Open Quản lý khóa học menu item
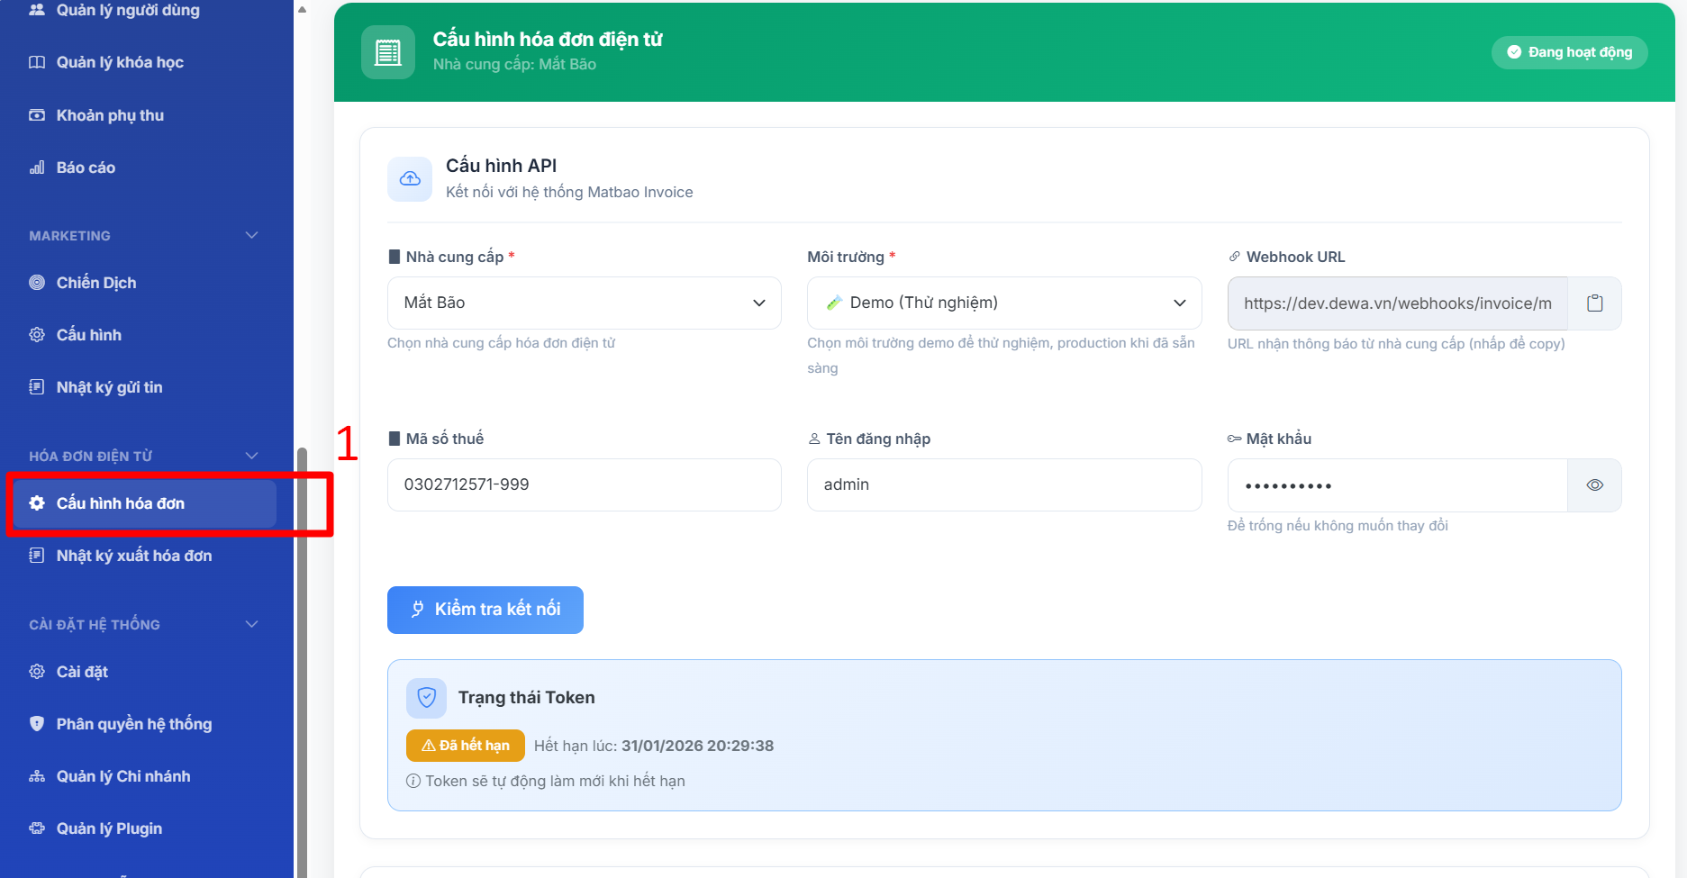This screenshot has height=878, width=1687. tap(120, 62)
